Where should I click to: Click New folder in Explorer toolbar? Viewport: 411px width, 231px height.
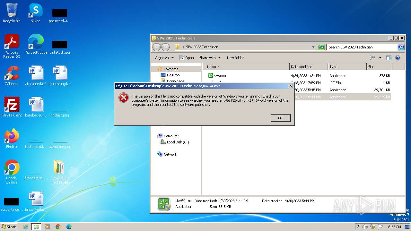(x=235, y=58)
